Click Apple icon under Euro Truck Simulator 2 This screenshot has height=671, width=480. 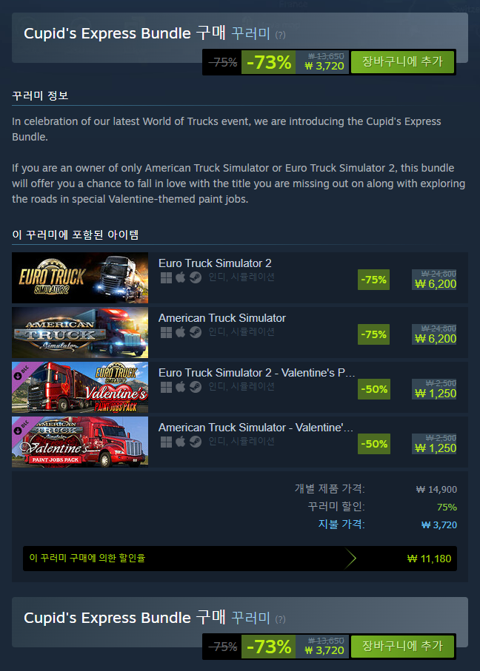181,277
